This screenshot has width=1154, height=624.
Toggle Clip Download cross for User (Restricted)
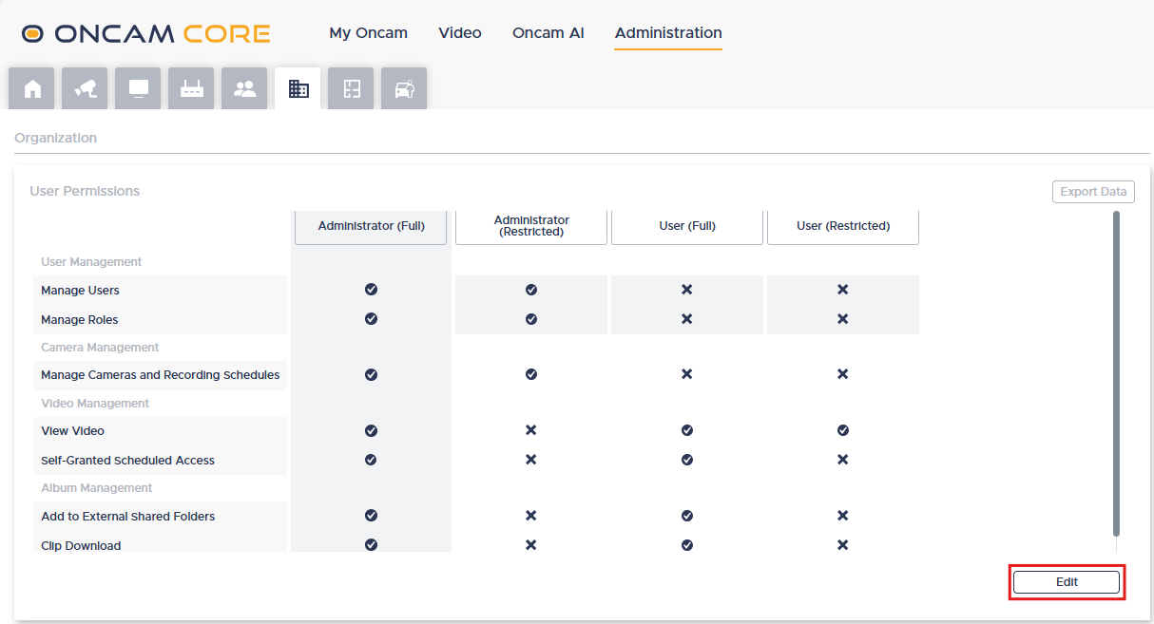pos(842,545)
